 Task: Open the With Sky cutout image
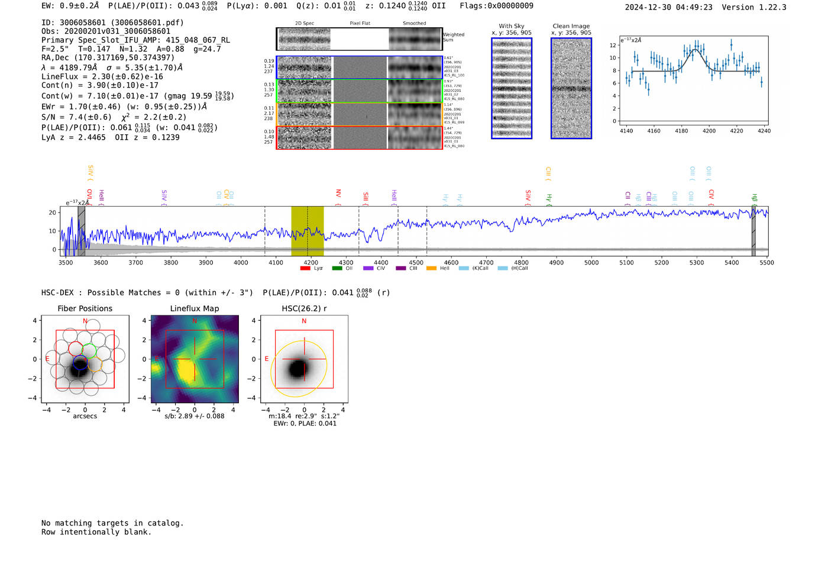coord(512,88)
